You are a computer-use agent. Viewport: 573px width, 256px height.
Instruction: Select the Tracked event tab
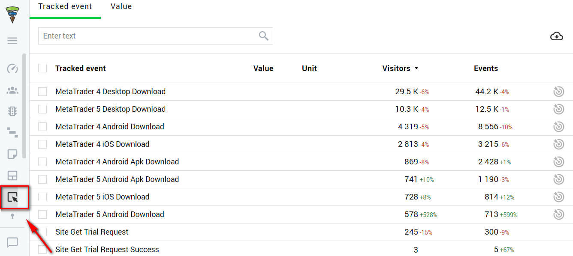(65, 6)
